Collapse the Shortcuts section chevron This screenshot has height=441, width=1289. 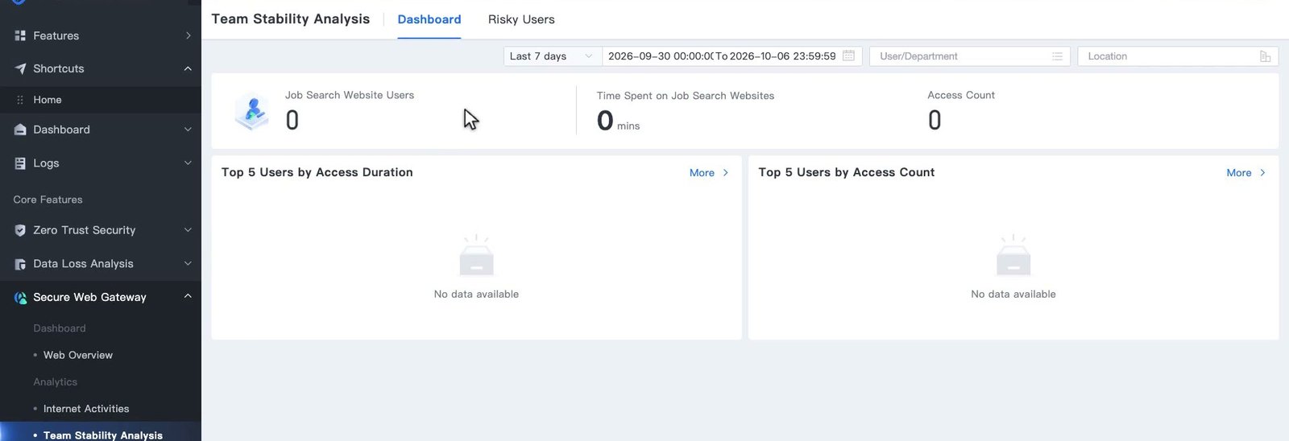pyautogui.click(x=188, y=68)
